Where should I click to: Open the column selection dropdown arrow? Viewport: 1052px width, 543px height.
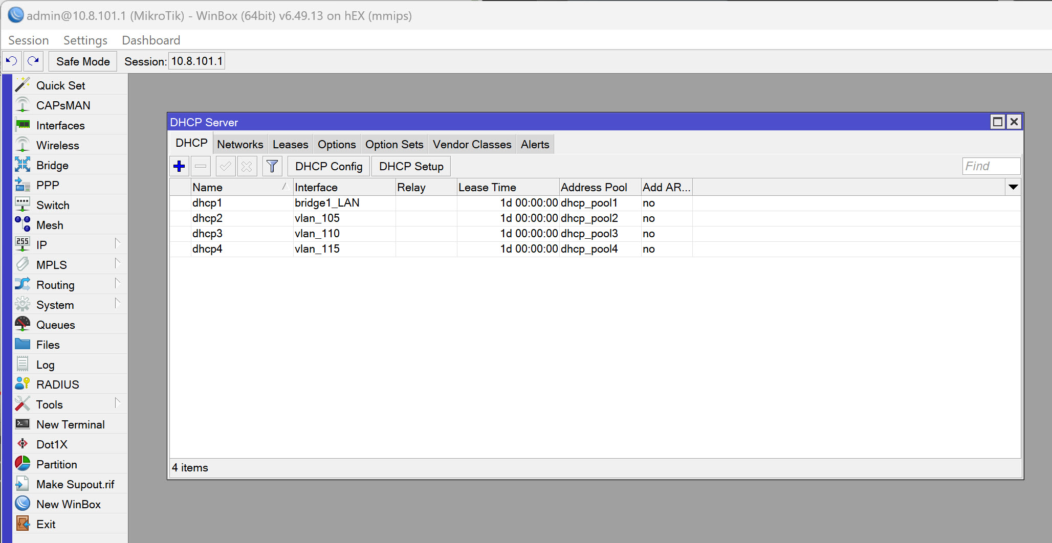click(x=1013, y=187)
